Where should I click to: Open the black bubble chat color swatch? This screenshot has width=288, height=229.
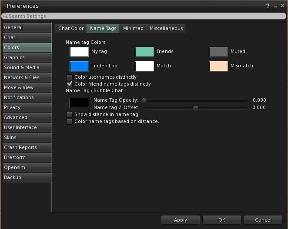[79, 103]
